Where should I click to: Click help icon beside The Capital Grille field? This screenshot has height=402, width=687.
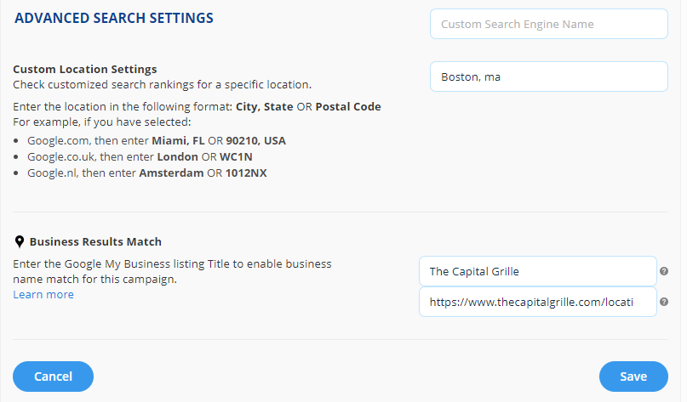pos(664,272)
